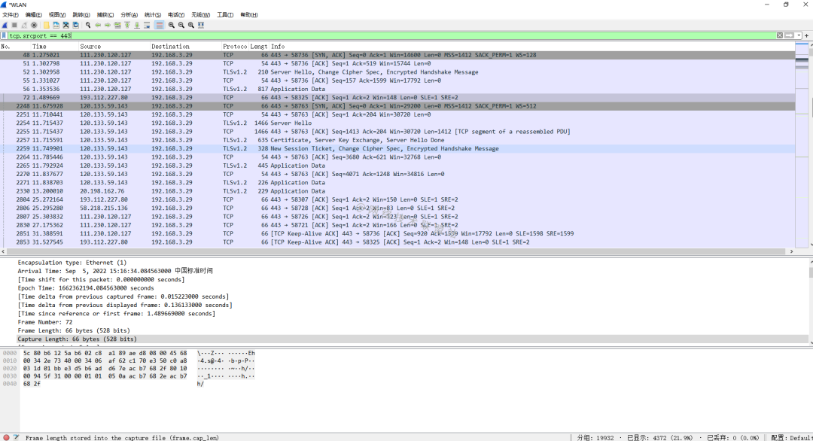This screenshot has width=813, height=441.
Task: Go to a specific packet
Action: [x=117, y=25]
